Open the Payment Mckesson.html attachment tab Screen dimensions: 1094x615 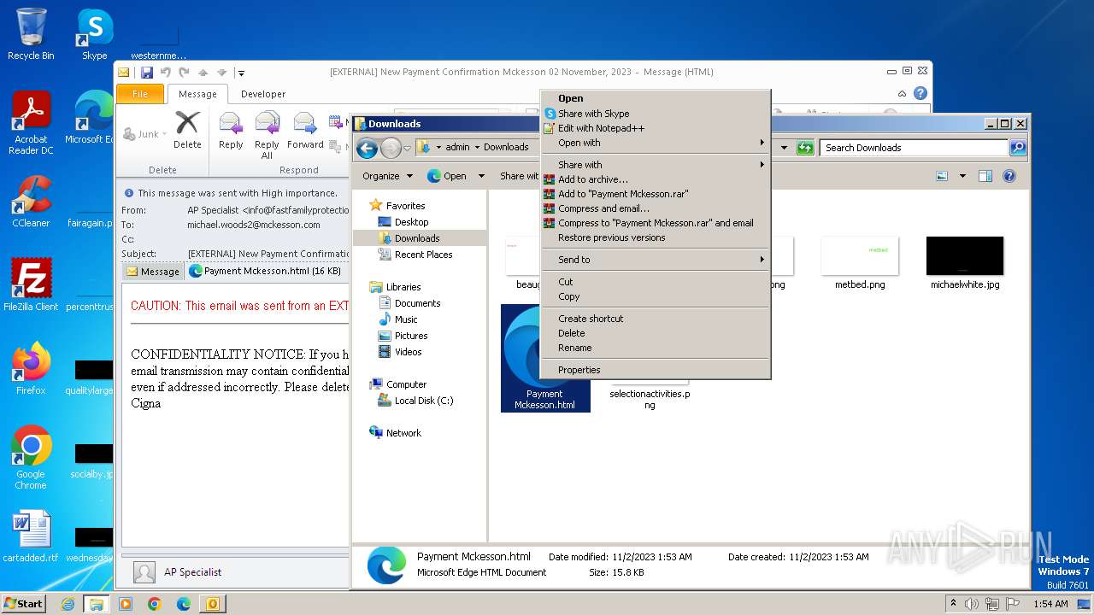(x=265, y=271)
